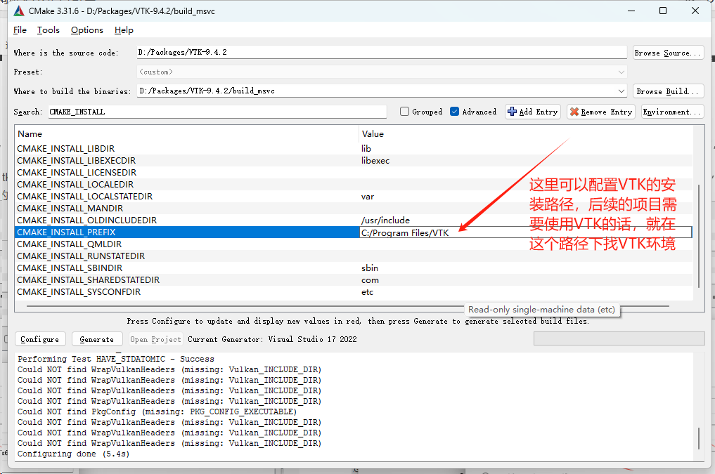The image size is (715, 474).
Task: Open the File menu
Action: pyautogui.click(x=20, y=30)
